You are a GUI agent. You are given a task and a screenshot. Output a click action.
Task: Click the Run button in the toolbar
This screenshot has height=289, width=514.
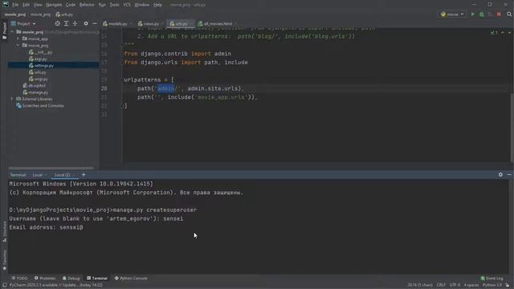point(473,14)
